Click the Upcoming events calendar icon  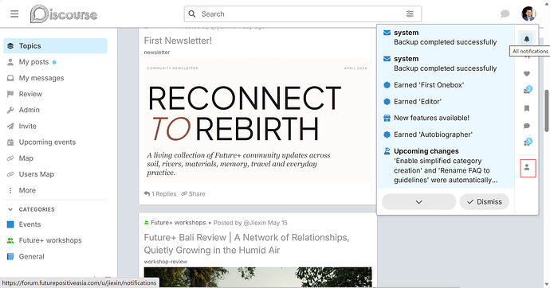point(10,142)
